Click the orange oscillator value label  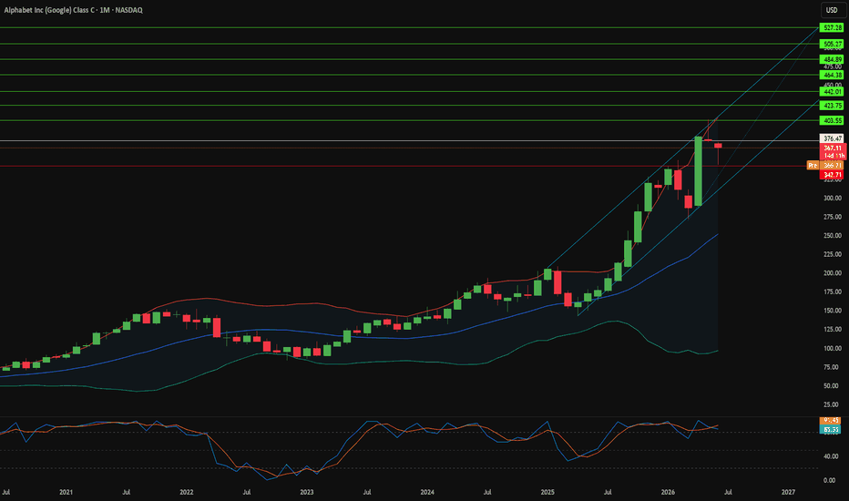coord(831,420)
